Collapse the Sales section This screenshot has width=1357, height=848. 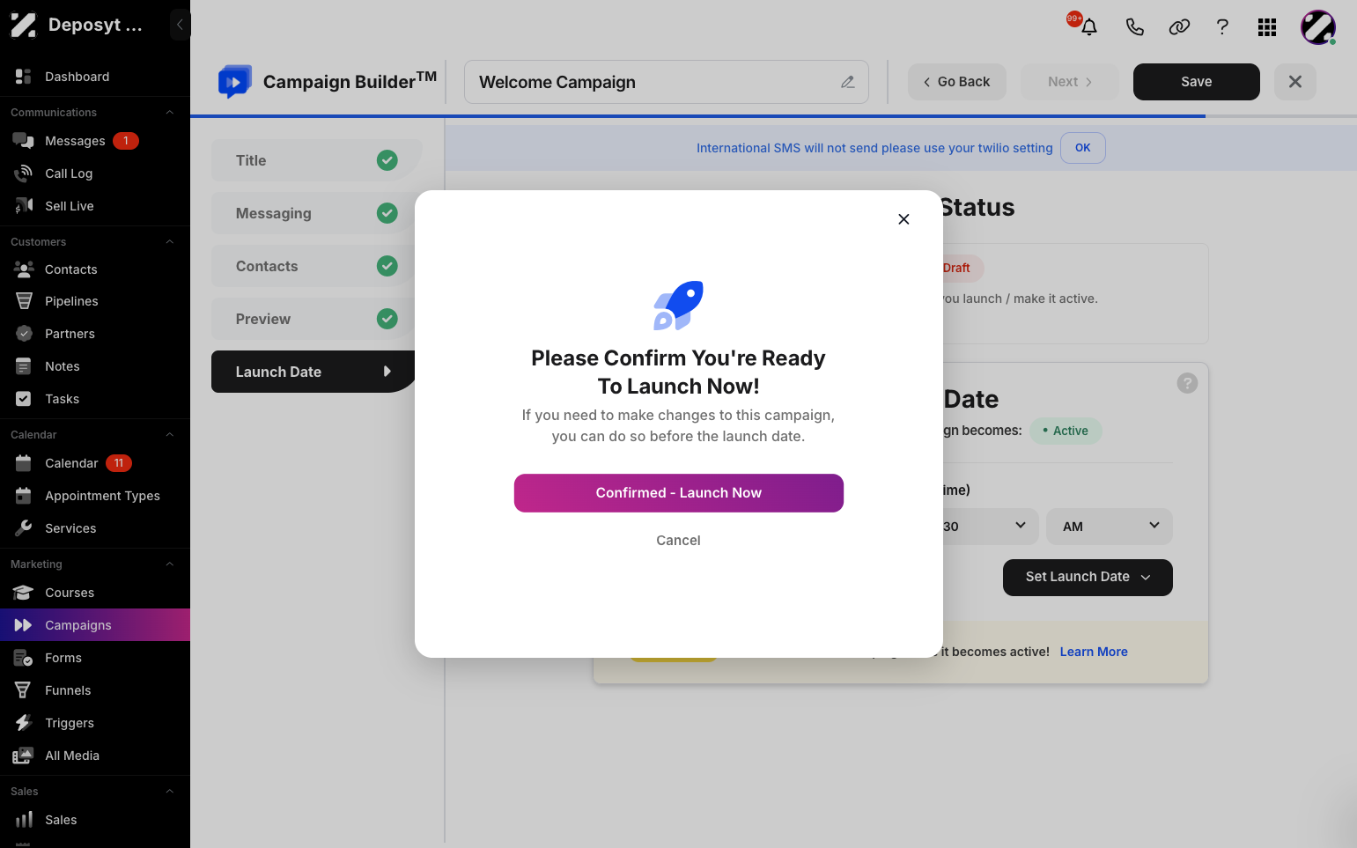point(170,792)
